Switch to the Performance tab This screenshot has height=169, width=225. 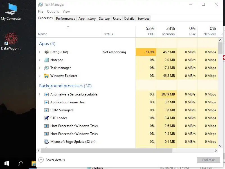pyautogui.click(x=66, y=19)
